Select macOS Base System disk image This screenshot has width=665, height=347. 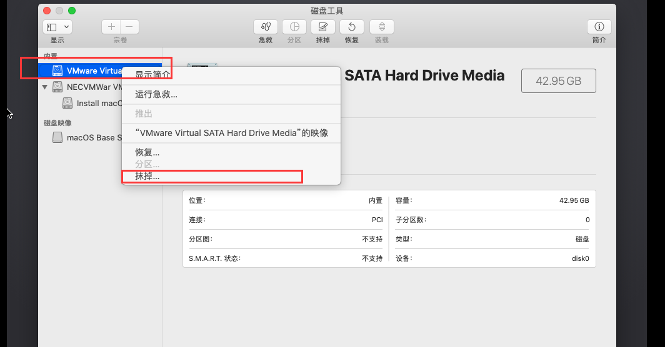tap(94, 138)
